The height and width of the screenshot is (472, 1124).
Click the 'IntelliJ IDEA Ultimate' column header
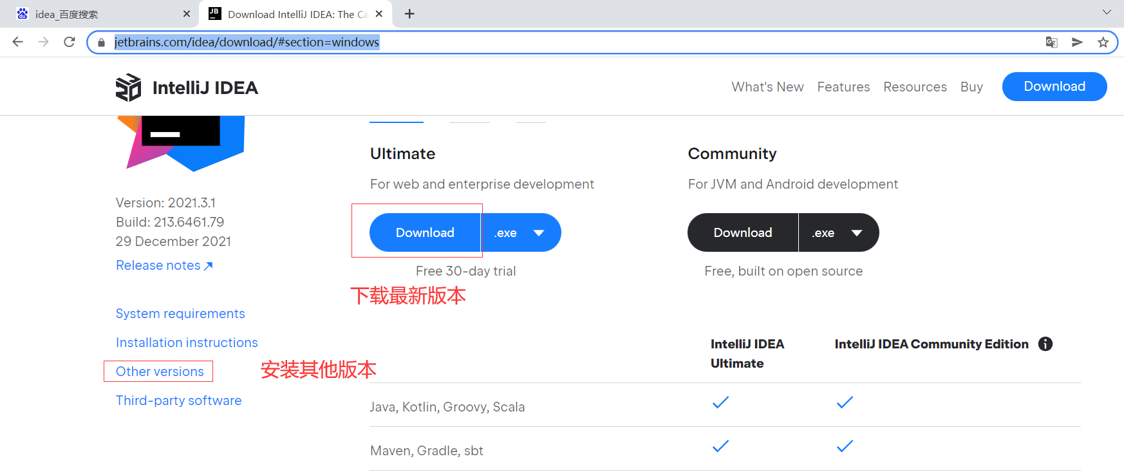click(x=747, y=354)
